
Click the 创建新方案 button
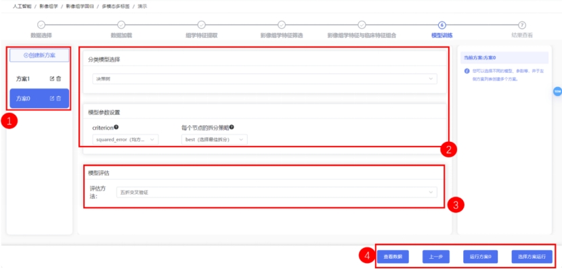(x=39, y=55)
